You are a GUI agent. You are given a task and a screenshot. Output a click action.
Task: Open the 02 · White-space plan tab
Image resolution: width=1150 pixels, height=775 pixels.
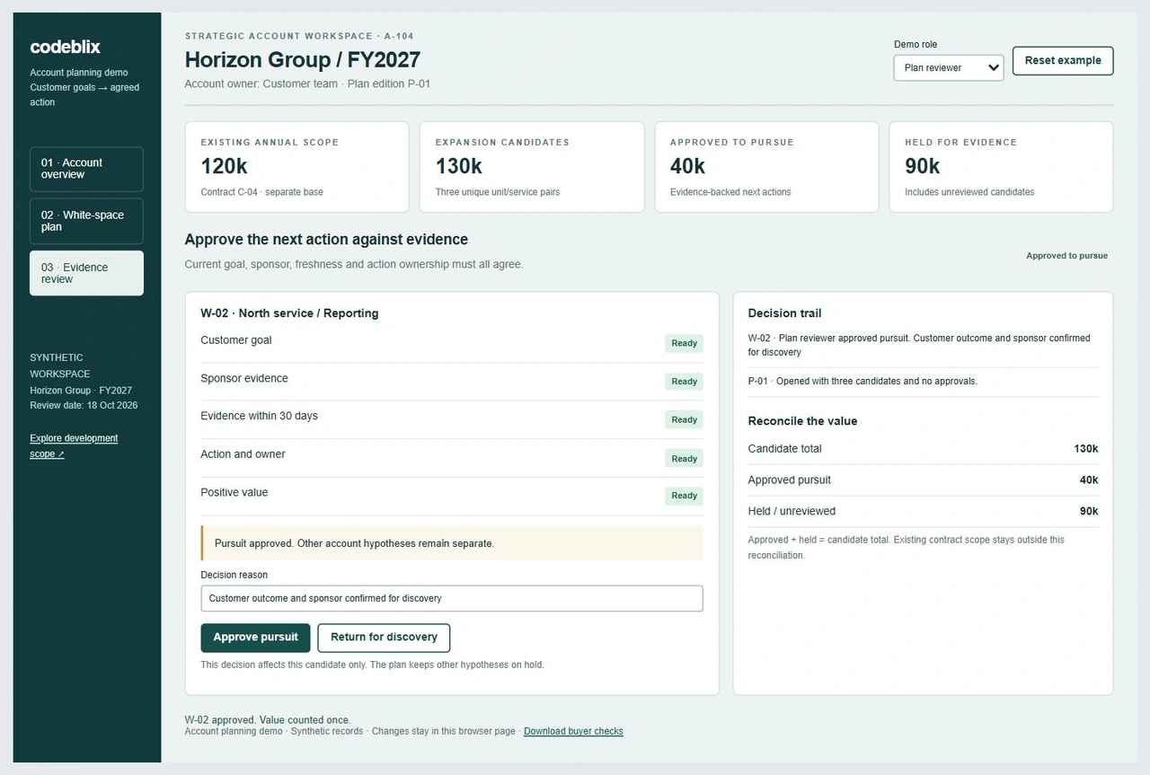(86, 221)
